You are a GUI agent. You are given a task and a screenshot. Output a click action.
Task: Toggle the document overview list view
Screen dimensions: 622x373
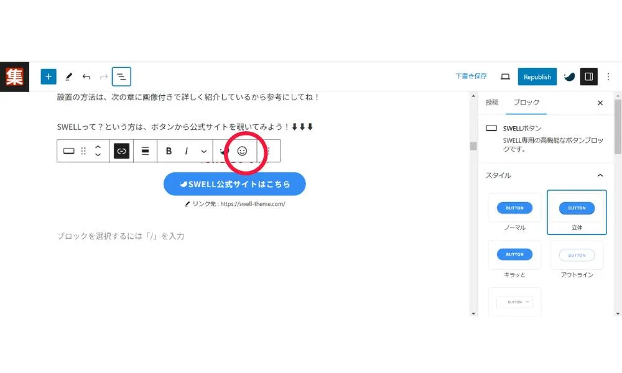click(x=121, y=76)
